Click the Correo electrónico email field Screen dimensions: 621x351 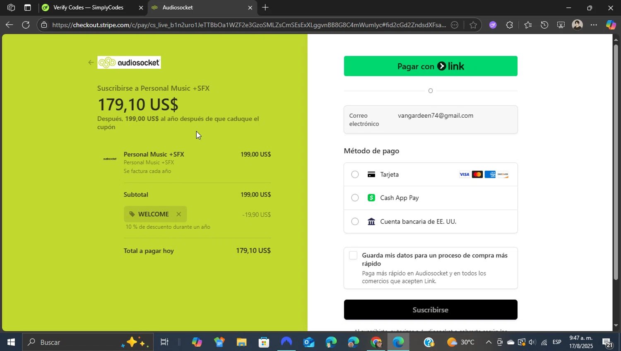click(431, 119)
